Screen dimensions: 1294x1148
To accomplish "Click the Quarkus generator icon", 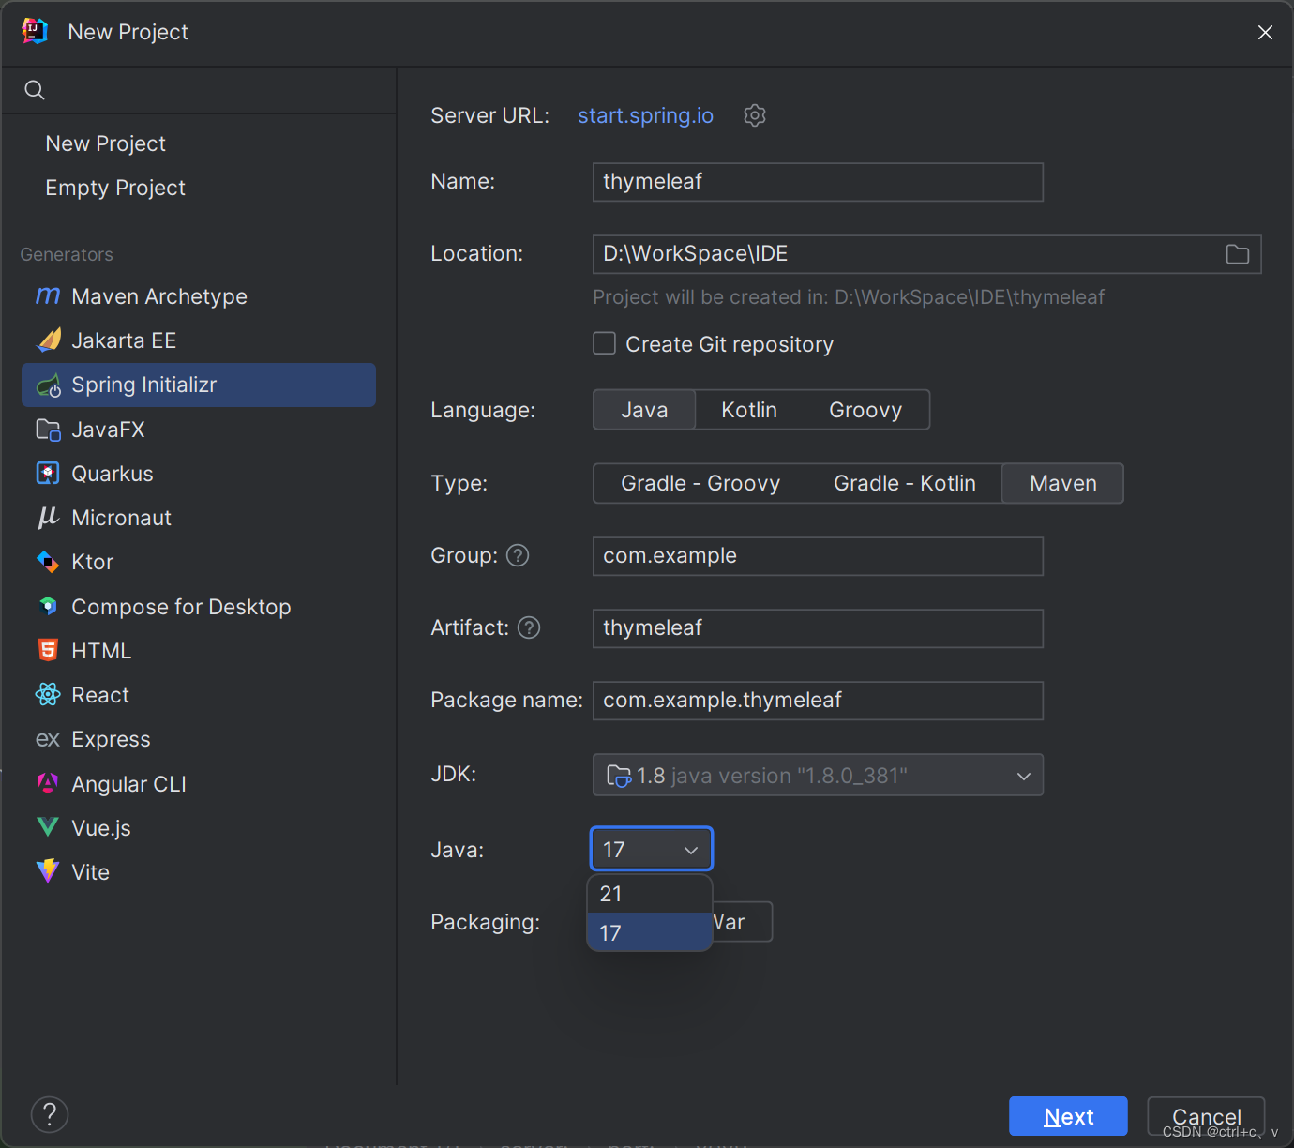I will (48, 474).
